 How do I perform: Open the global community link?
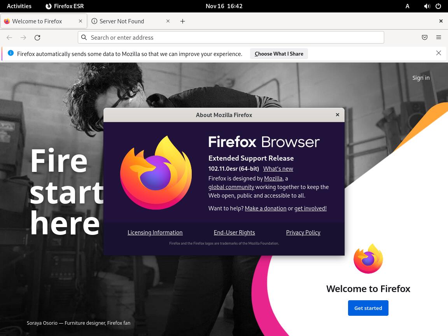(x=231, y=187)
